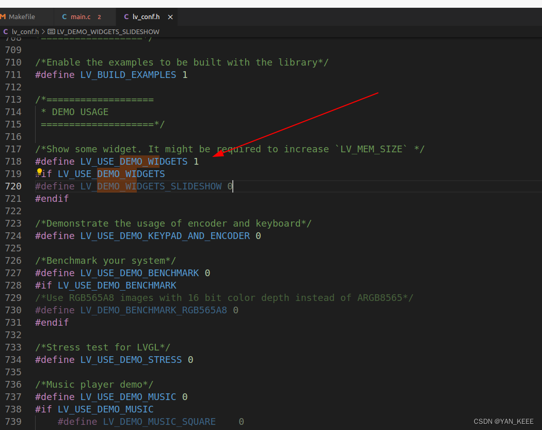Click #endif on line 731
Image resolution: width=542 pixels, height=430 pixels.
click(x=52, y=323)
